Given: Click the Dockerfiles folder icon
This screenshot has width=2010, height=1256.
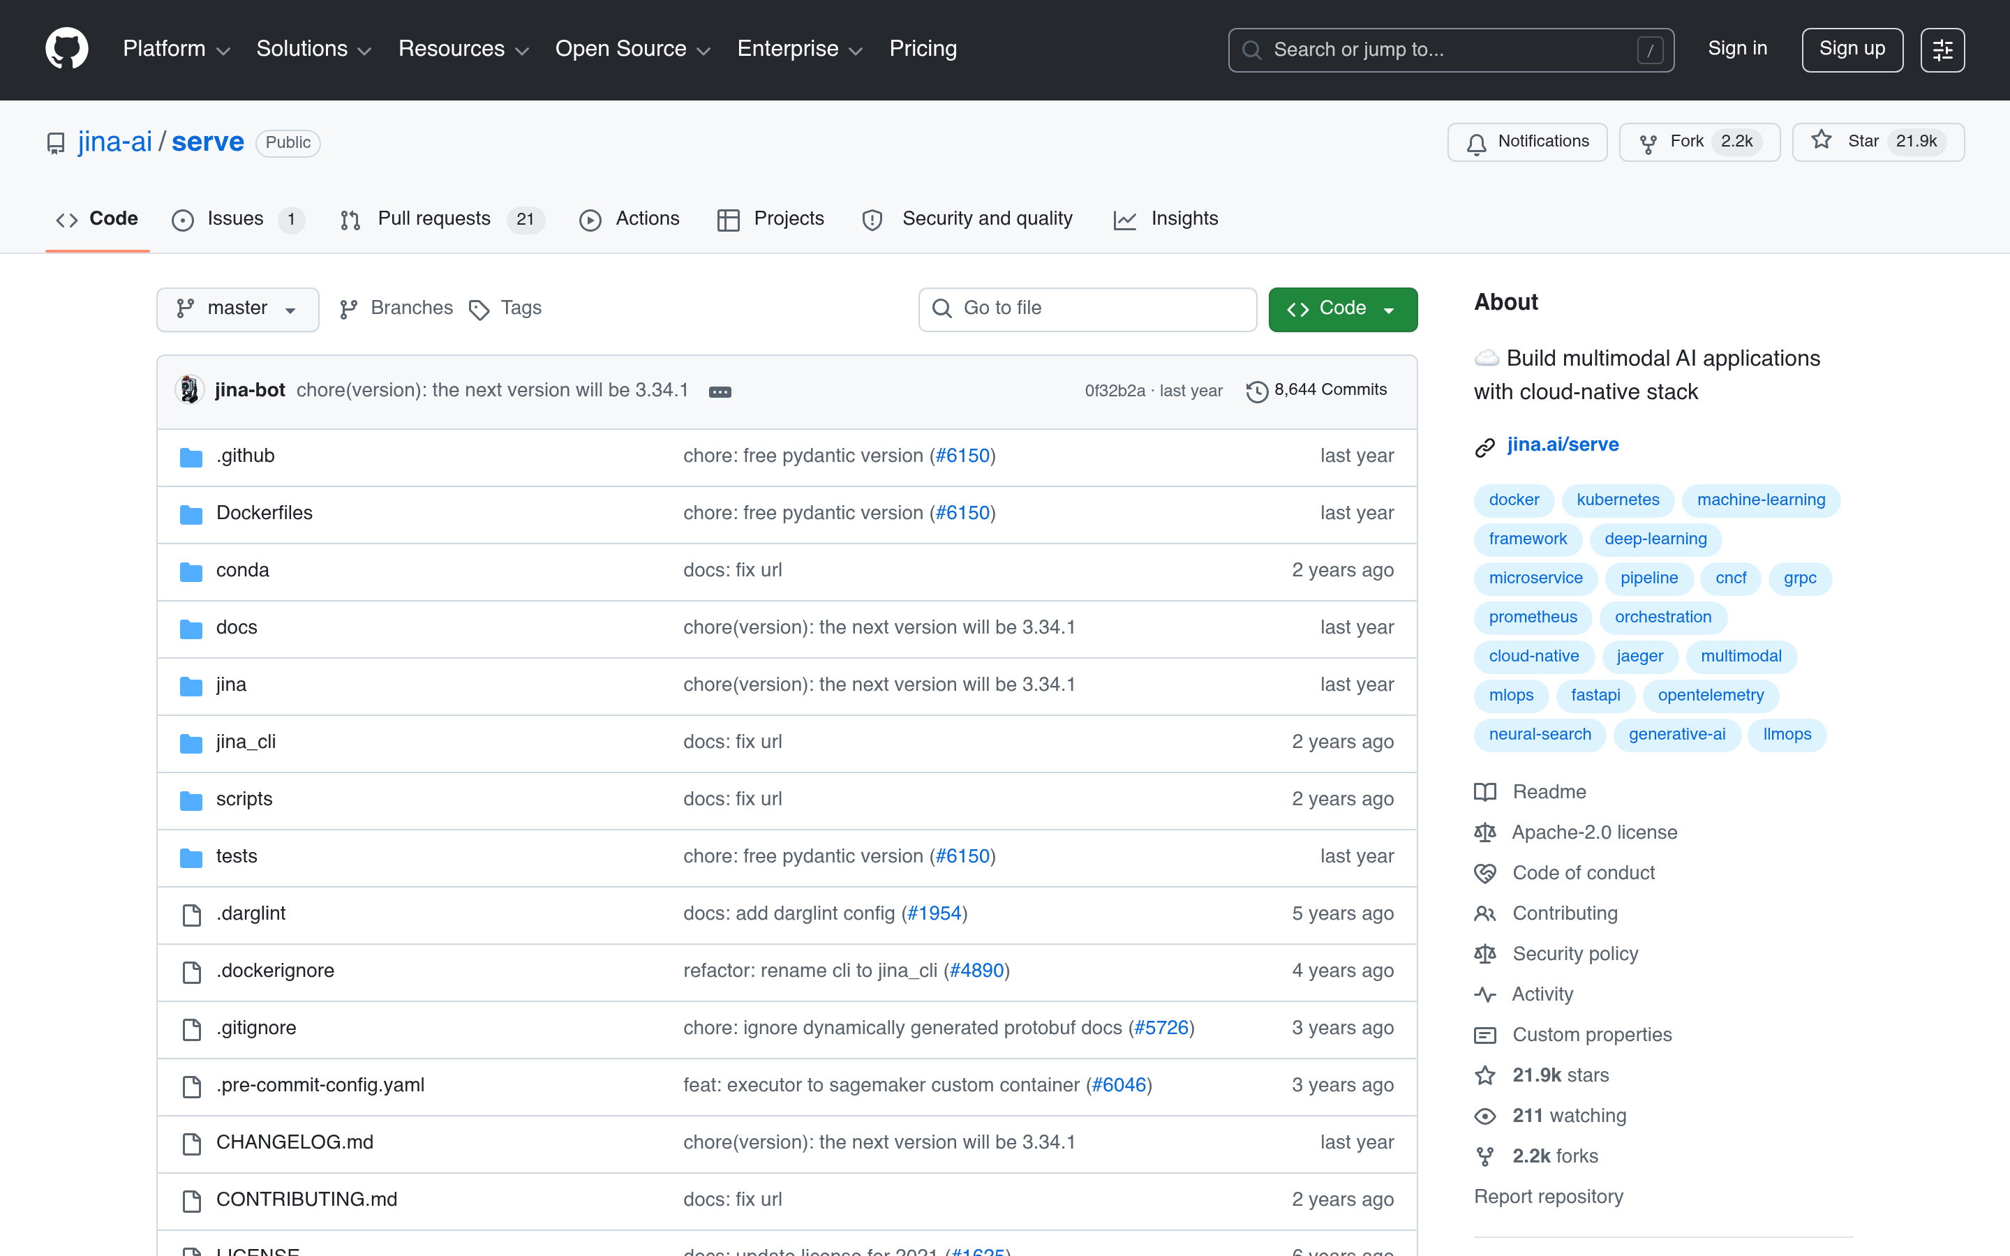Looking at the screenshot, I should pyautogui.click(x=191, y=514).
